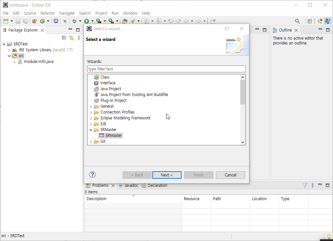The height and width of the screenshot is (241, 333).
Task: Toggle Link with Editor in Package Explorer
Action: (x=71, y=38)
